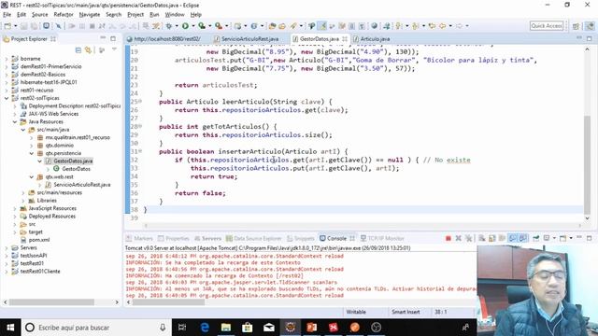Collapse All in Project Explorer
Screen dimensions: 598x336
tap(78, 50)
